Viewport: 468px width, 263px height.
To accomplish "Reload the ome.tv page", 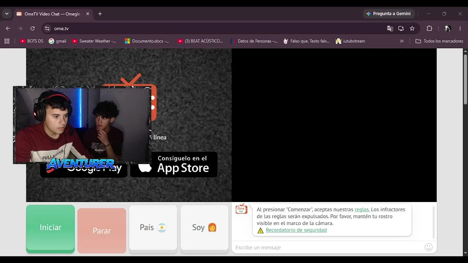I will [x=33, y=28].
